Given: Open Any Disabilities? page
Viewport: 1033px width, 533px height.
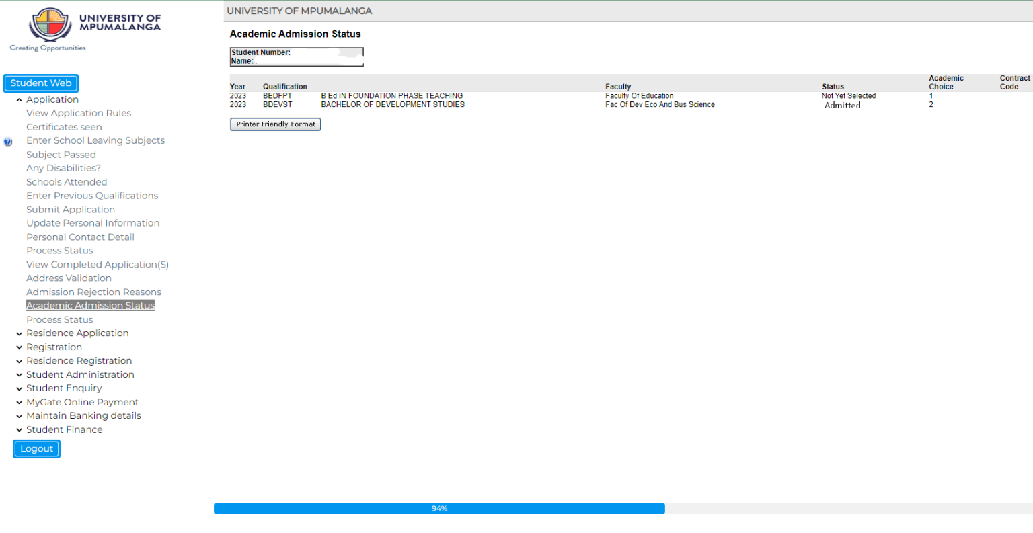Looking at the screenshot, I should point(63,168).
